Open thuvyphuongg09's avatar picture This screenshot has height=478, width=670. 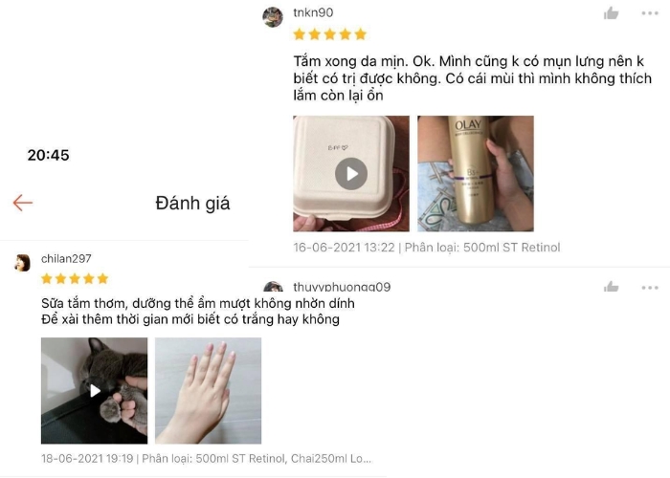click(x=273, y=287)
